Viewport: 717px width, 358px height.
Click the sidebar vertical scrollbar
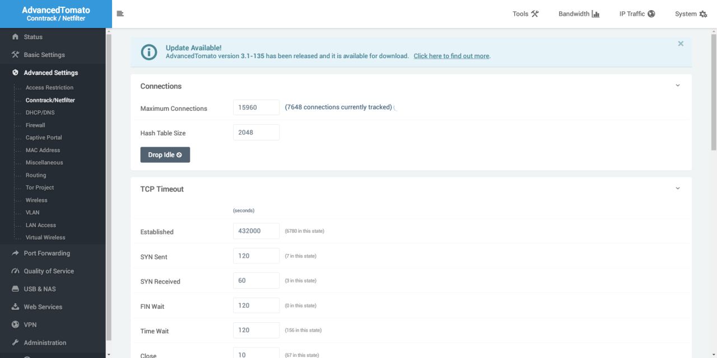109,187
